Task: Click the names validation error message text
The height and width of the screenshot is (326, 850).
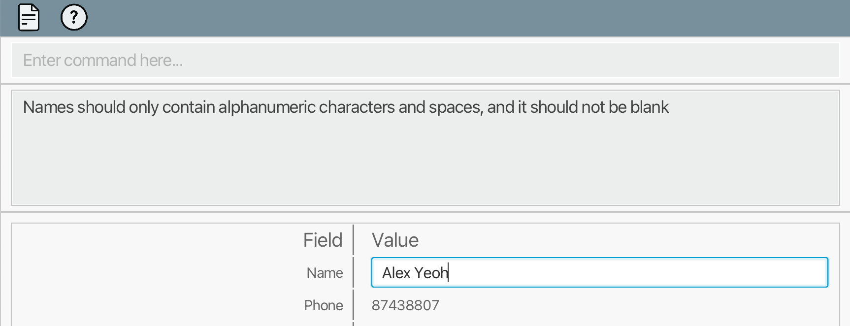Action: point(346,107)
